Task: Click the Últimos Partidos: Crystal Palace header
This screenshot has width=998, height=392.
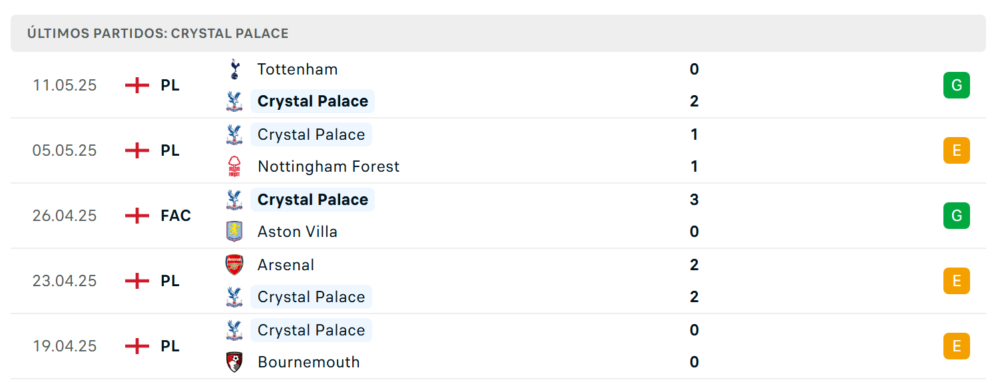Action: (x=158, y=33)
